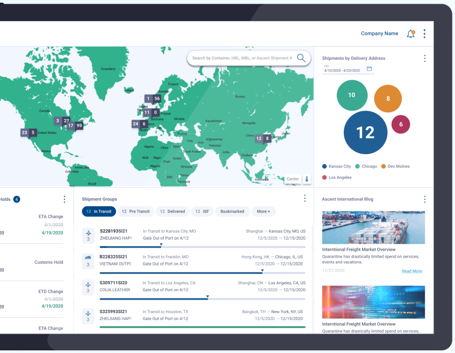The height and width of the screenshot is (353, 455).
Task: Click the airplane icon for shipment S228193SI21
Action: pos(88,232)
